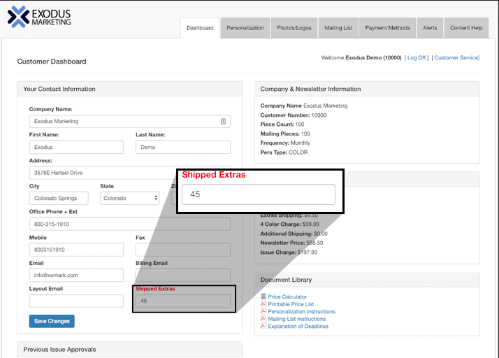Click the Office Phone + Ext field
The width and height of the screenshot is (499, 358).
tap(130, 224)
